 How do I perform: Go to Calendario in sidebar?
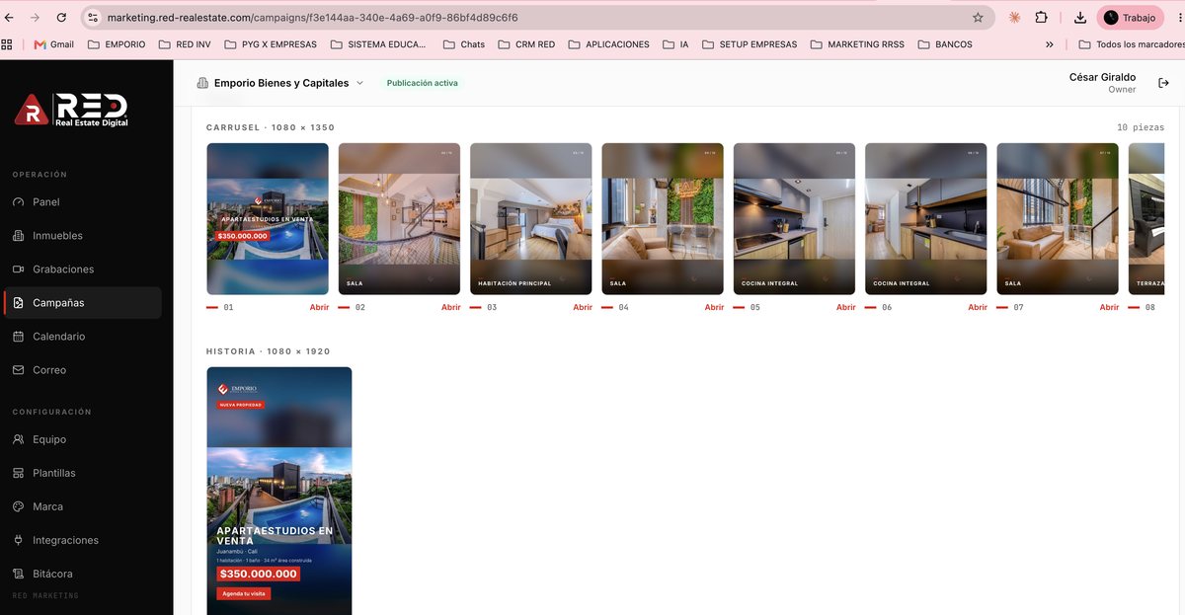[82, 336]
